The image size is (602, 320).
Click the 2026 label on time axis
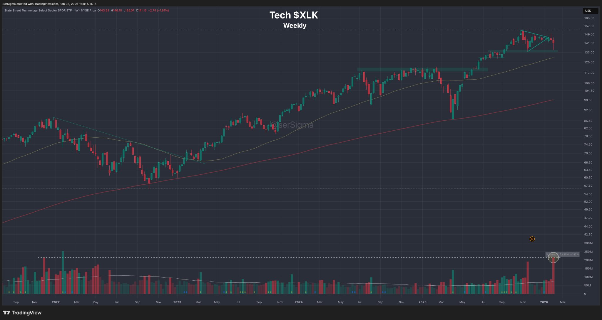point(544,302)
